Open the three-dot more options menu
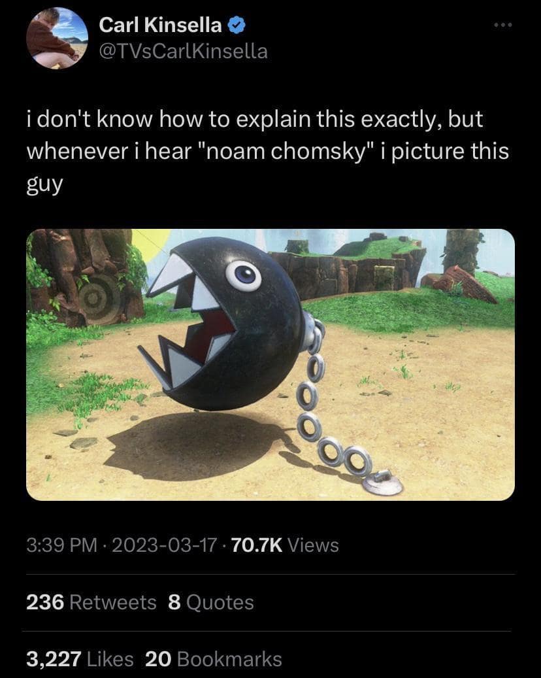Viewport: 541px width, 678px height. point(503,25)
